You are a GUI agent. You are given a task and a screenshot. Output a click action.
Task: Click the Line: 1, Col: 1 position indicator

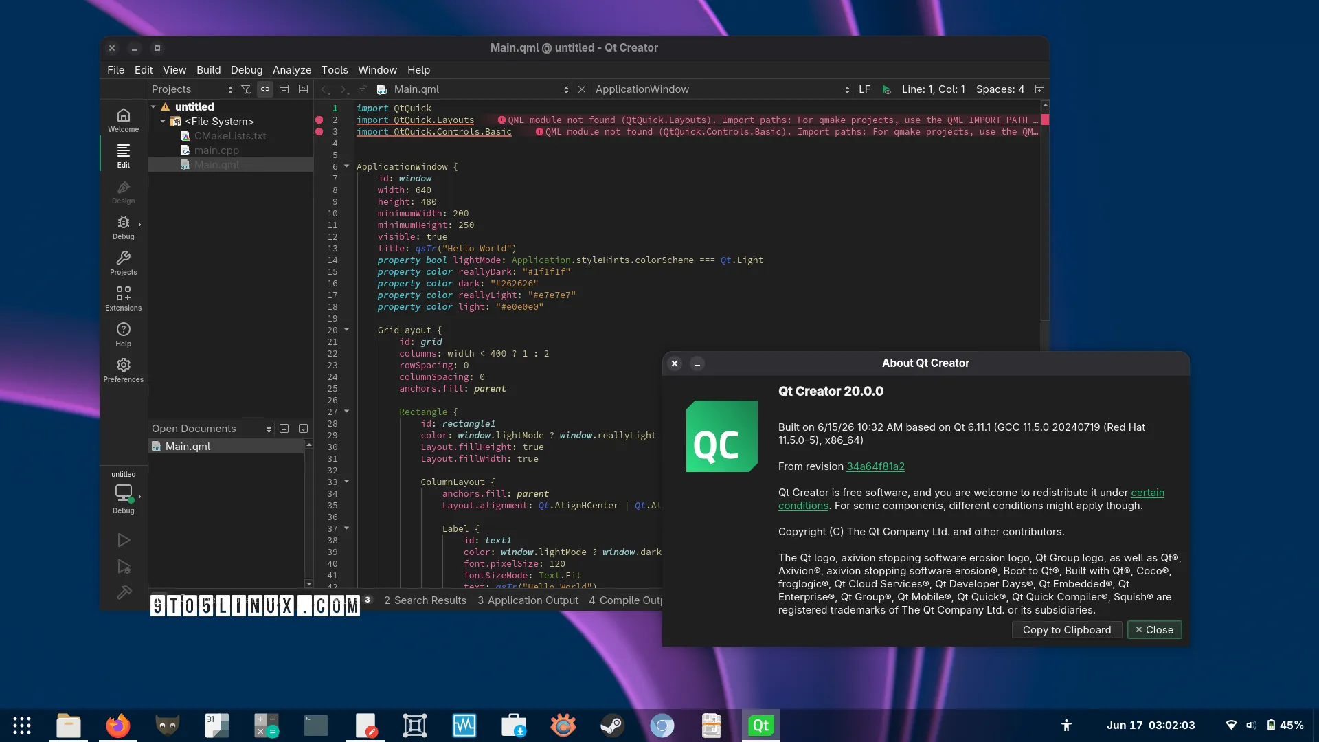pos(933,89)
